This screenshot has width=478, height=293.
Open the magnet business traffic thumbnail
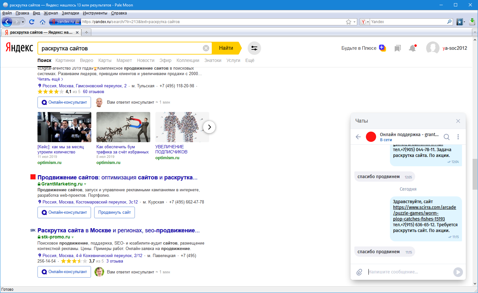[123, 127]
